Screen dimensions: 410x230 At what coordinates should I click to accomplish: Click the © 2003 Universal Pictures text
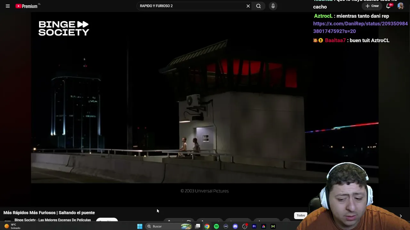[205, 191]
